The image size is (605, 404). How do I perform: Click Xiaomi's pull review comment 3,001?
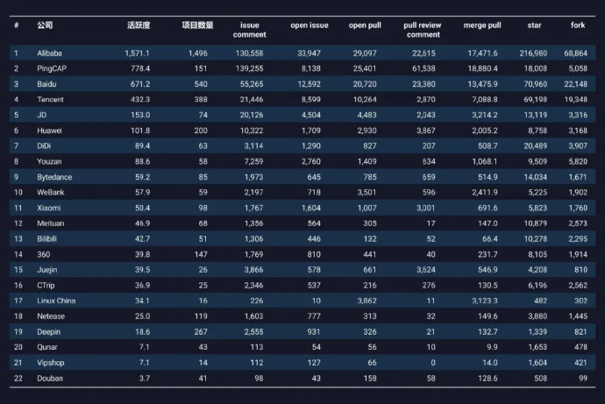click(x=426, y=208)
